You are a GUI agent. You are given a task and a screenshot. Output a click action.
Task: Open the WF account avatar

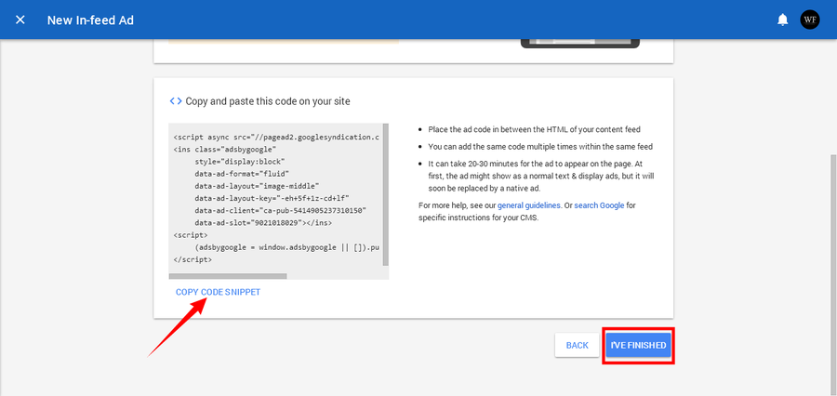point(810,20)
